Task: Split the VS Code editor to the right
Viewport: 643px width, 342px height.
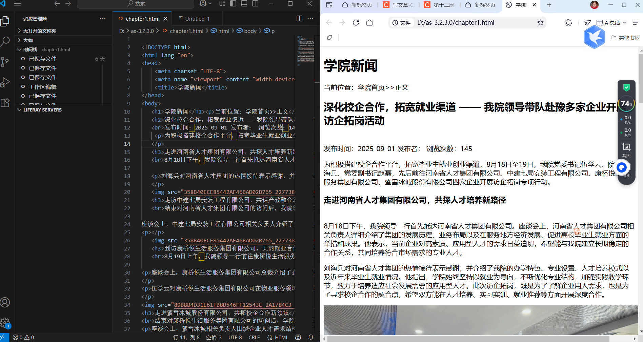Action: point(299,19)
